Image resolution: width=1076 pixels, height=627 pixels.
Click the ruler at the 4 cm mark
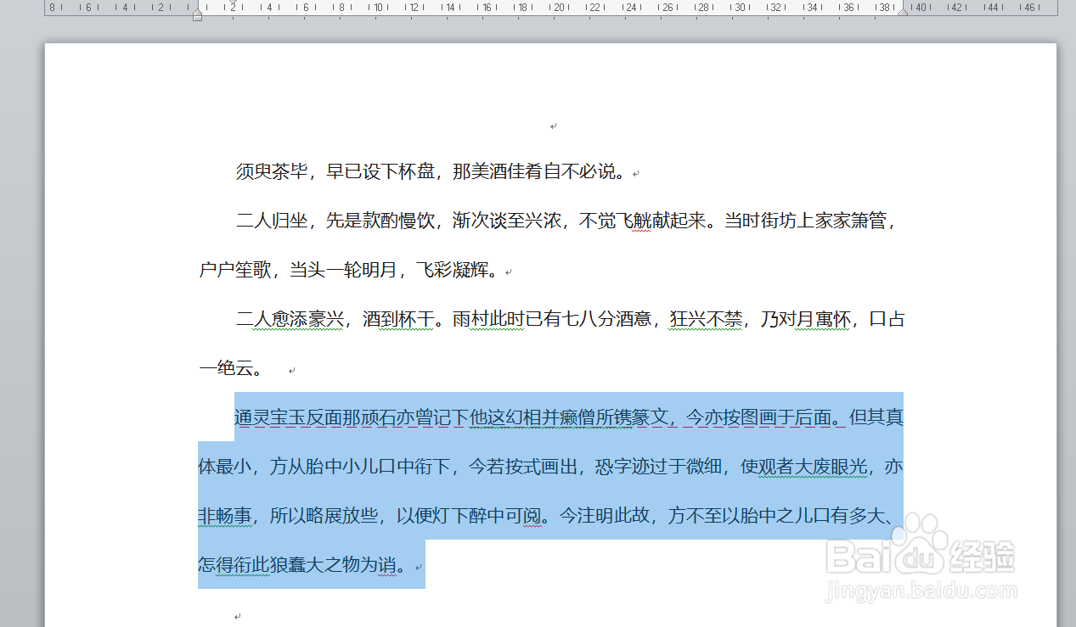pyautogui.click(x=269, y=7)
